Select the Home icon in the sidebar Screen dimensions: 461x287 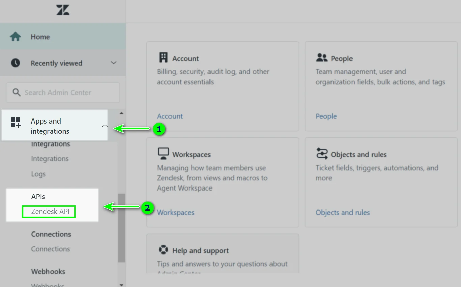pos(15,36)
